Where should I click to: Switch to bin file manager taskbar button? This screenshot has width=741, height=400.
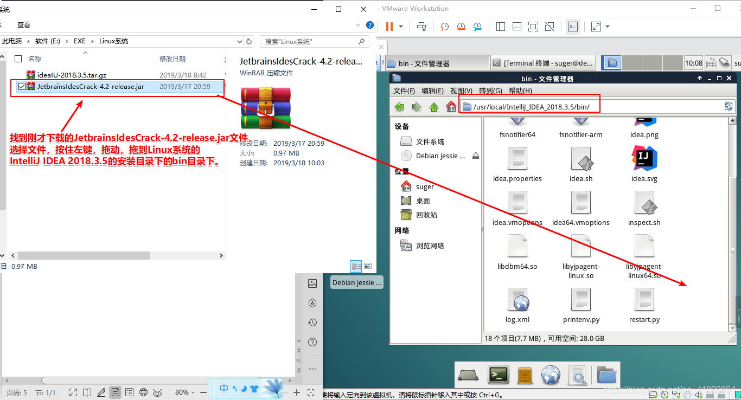point(437,63)
